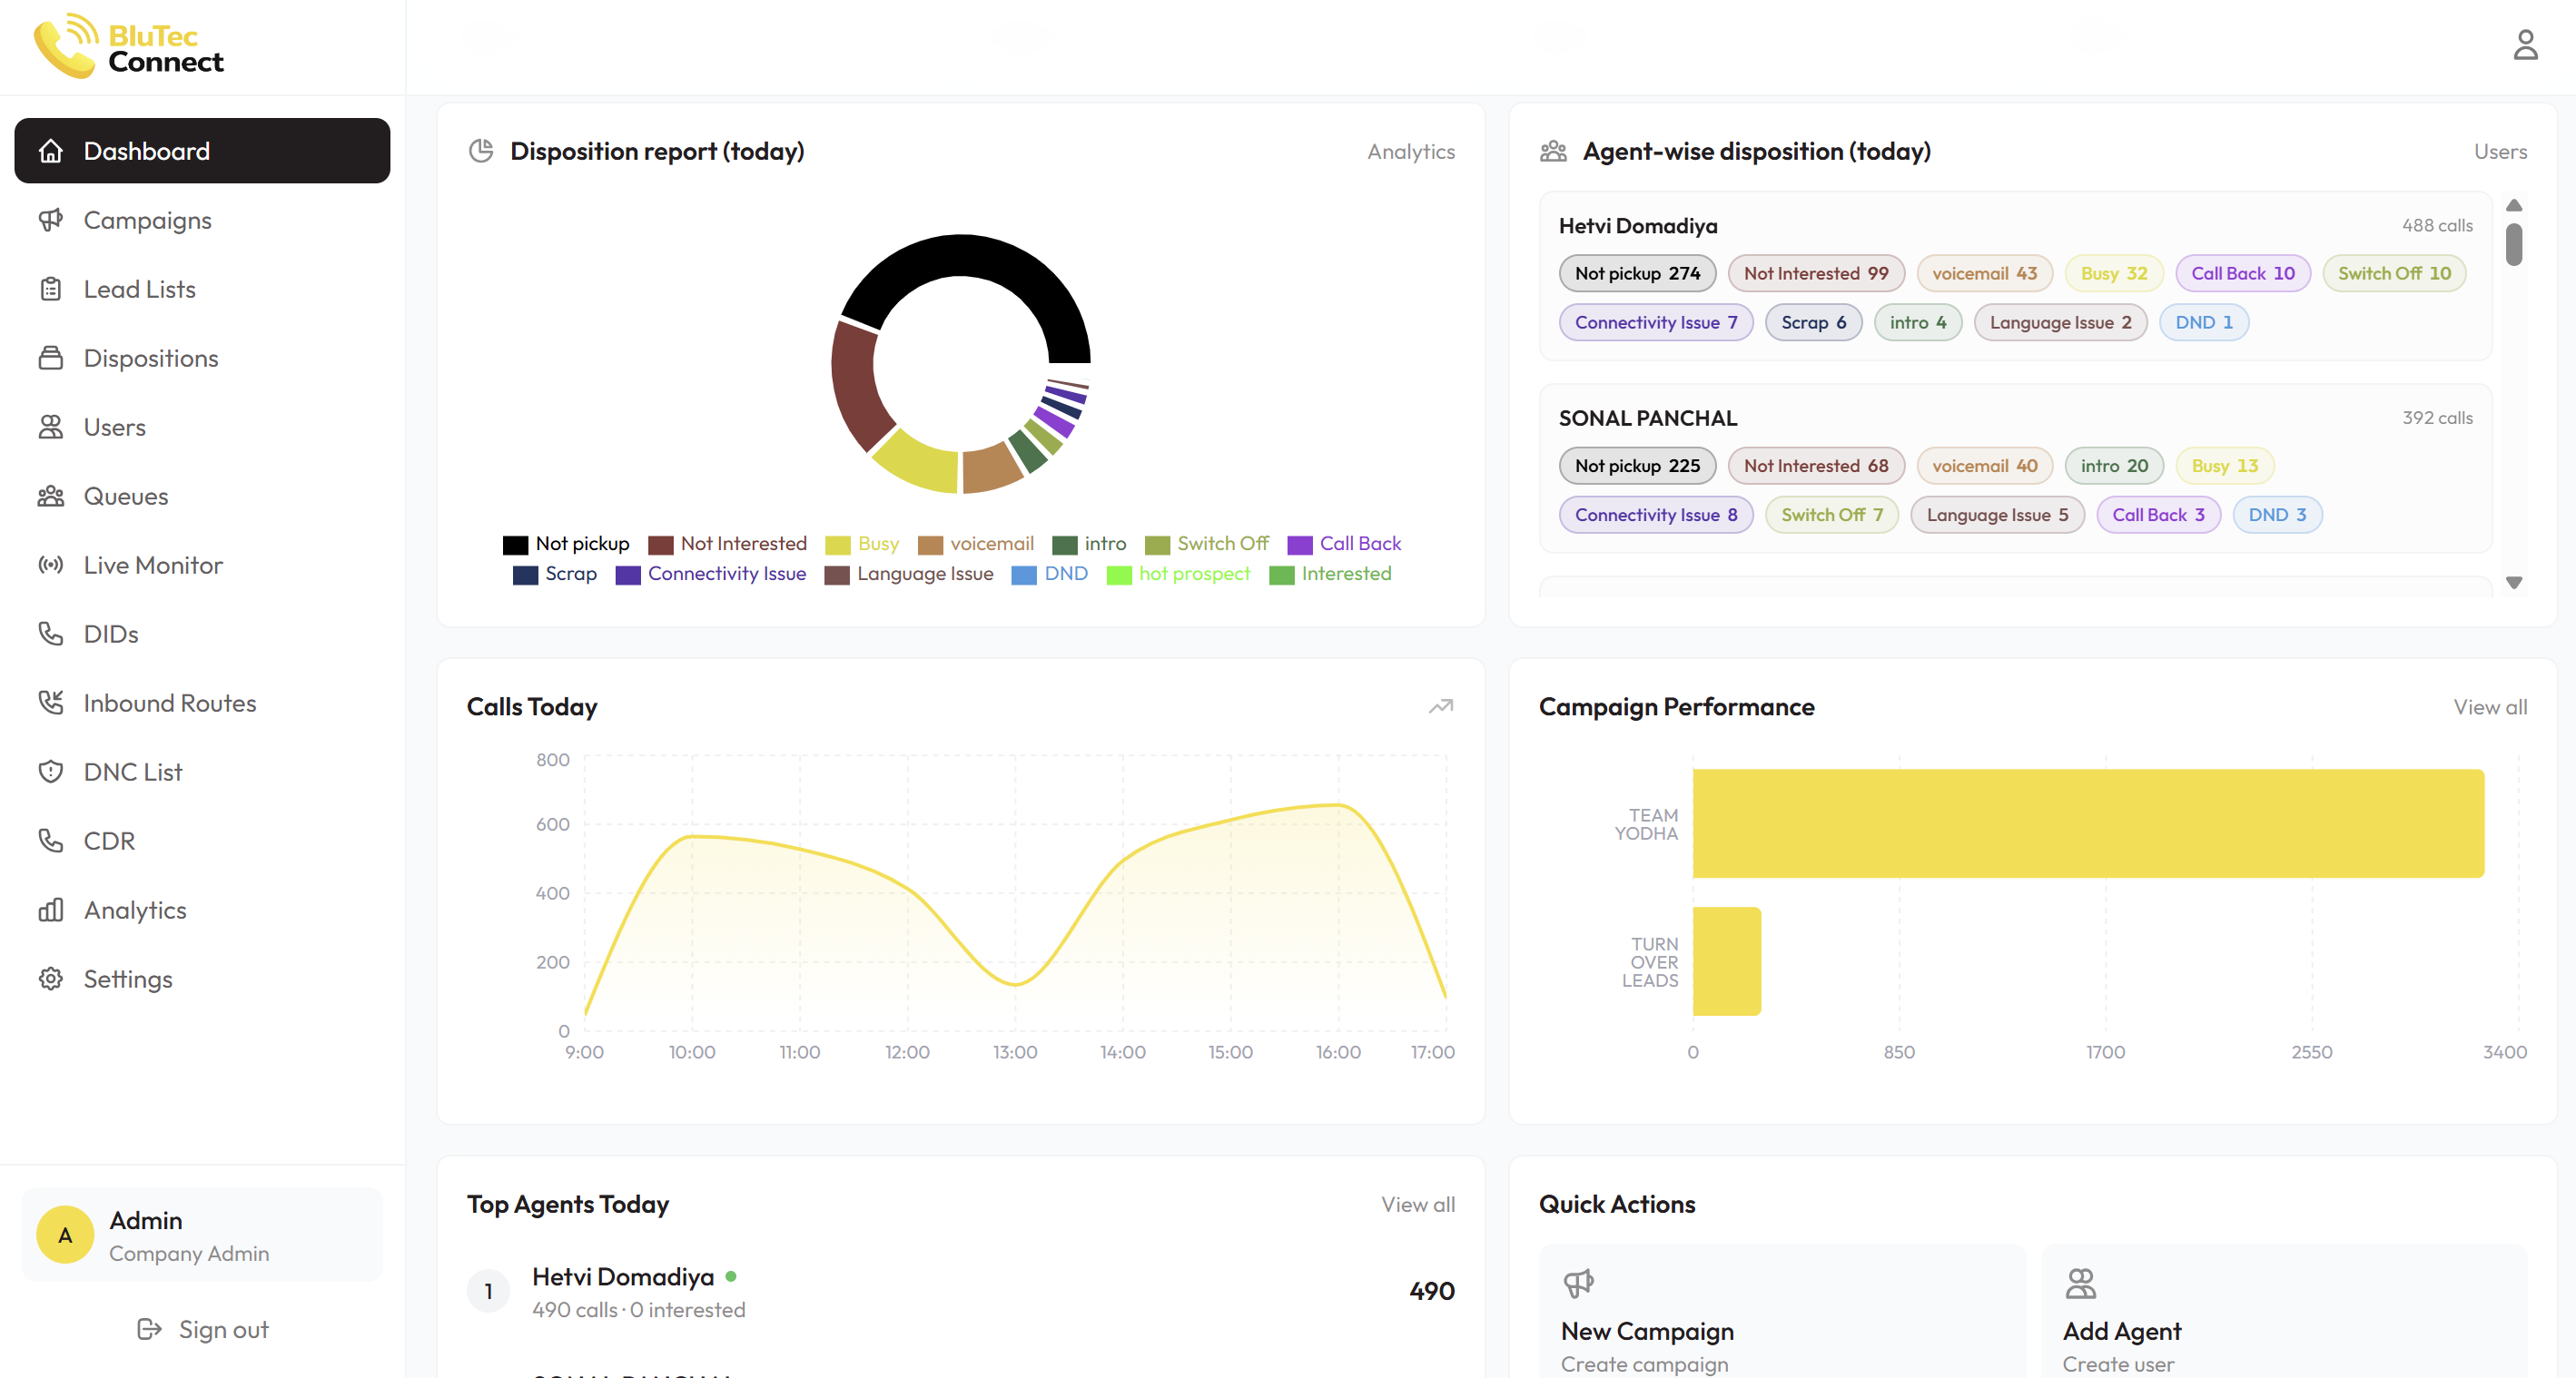2576x1378 pixels.
Task: Open the DNC List
Action: click(132, 771)
